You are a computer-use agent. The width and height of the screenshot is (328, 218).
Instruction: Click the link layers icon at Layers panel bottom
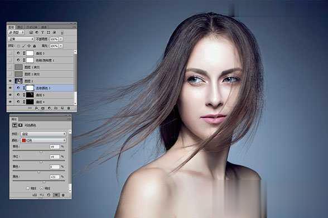30,108
